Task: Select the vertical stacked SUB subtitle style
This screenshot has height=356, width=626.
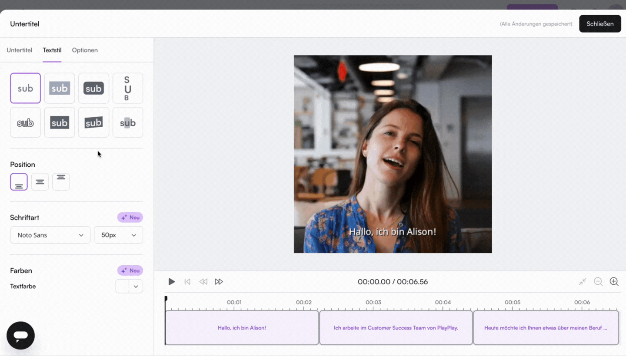Action: point(128,88)
